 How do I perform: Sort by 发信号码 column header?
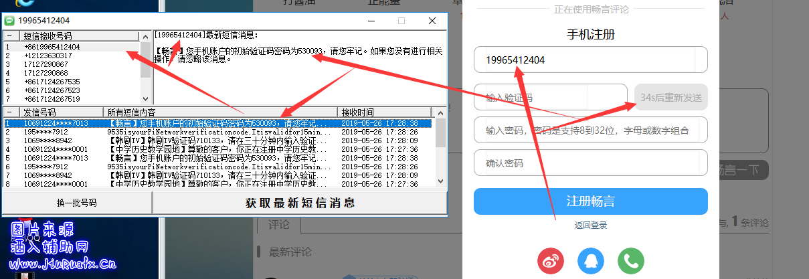pyautogui.click(x=60, y=112)
